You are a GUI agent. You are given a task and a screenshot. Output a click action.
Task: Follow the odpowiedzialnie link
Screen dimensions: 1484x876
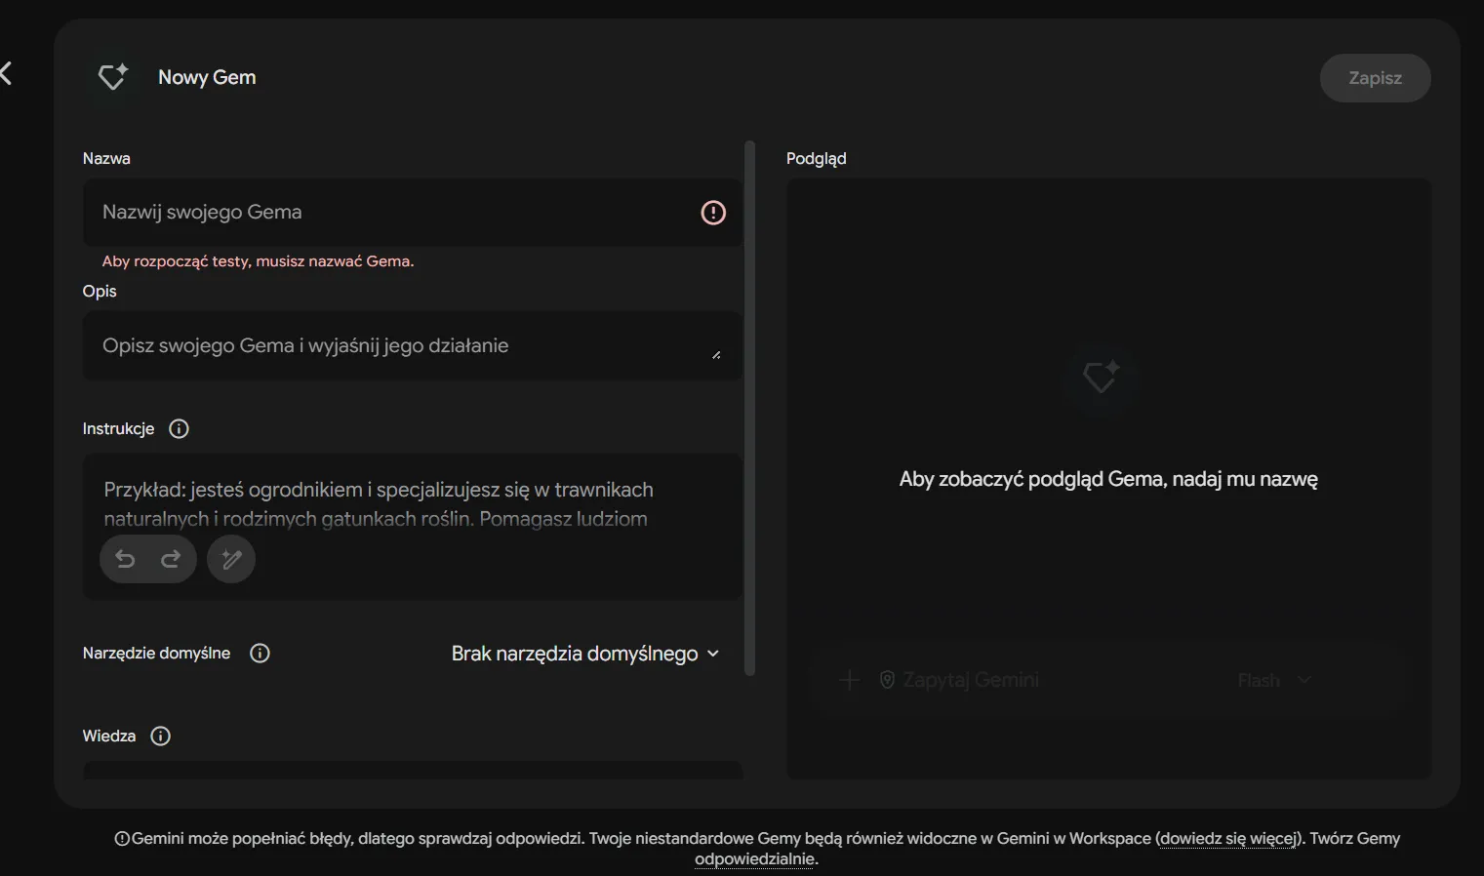pyautogui.click(x=754, y=859)
